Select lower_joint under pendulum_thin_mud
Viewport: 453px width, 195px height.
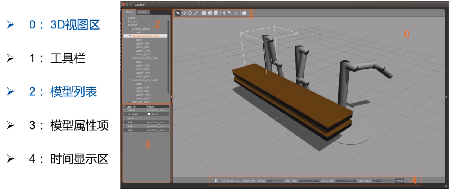point(143,76)
